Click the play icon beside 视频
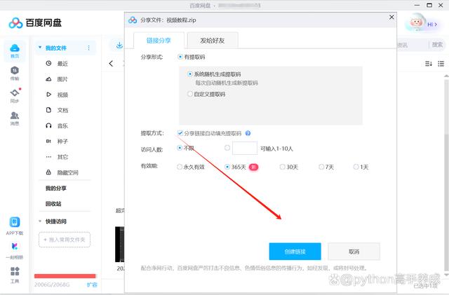Screen dimensions: 449x295 pyautogui.click(x=48, y=95)
